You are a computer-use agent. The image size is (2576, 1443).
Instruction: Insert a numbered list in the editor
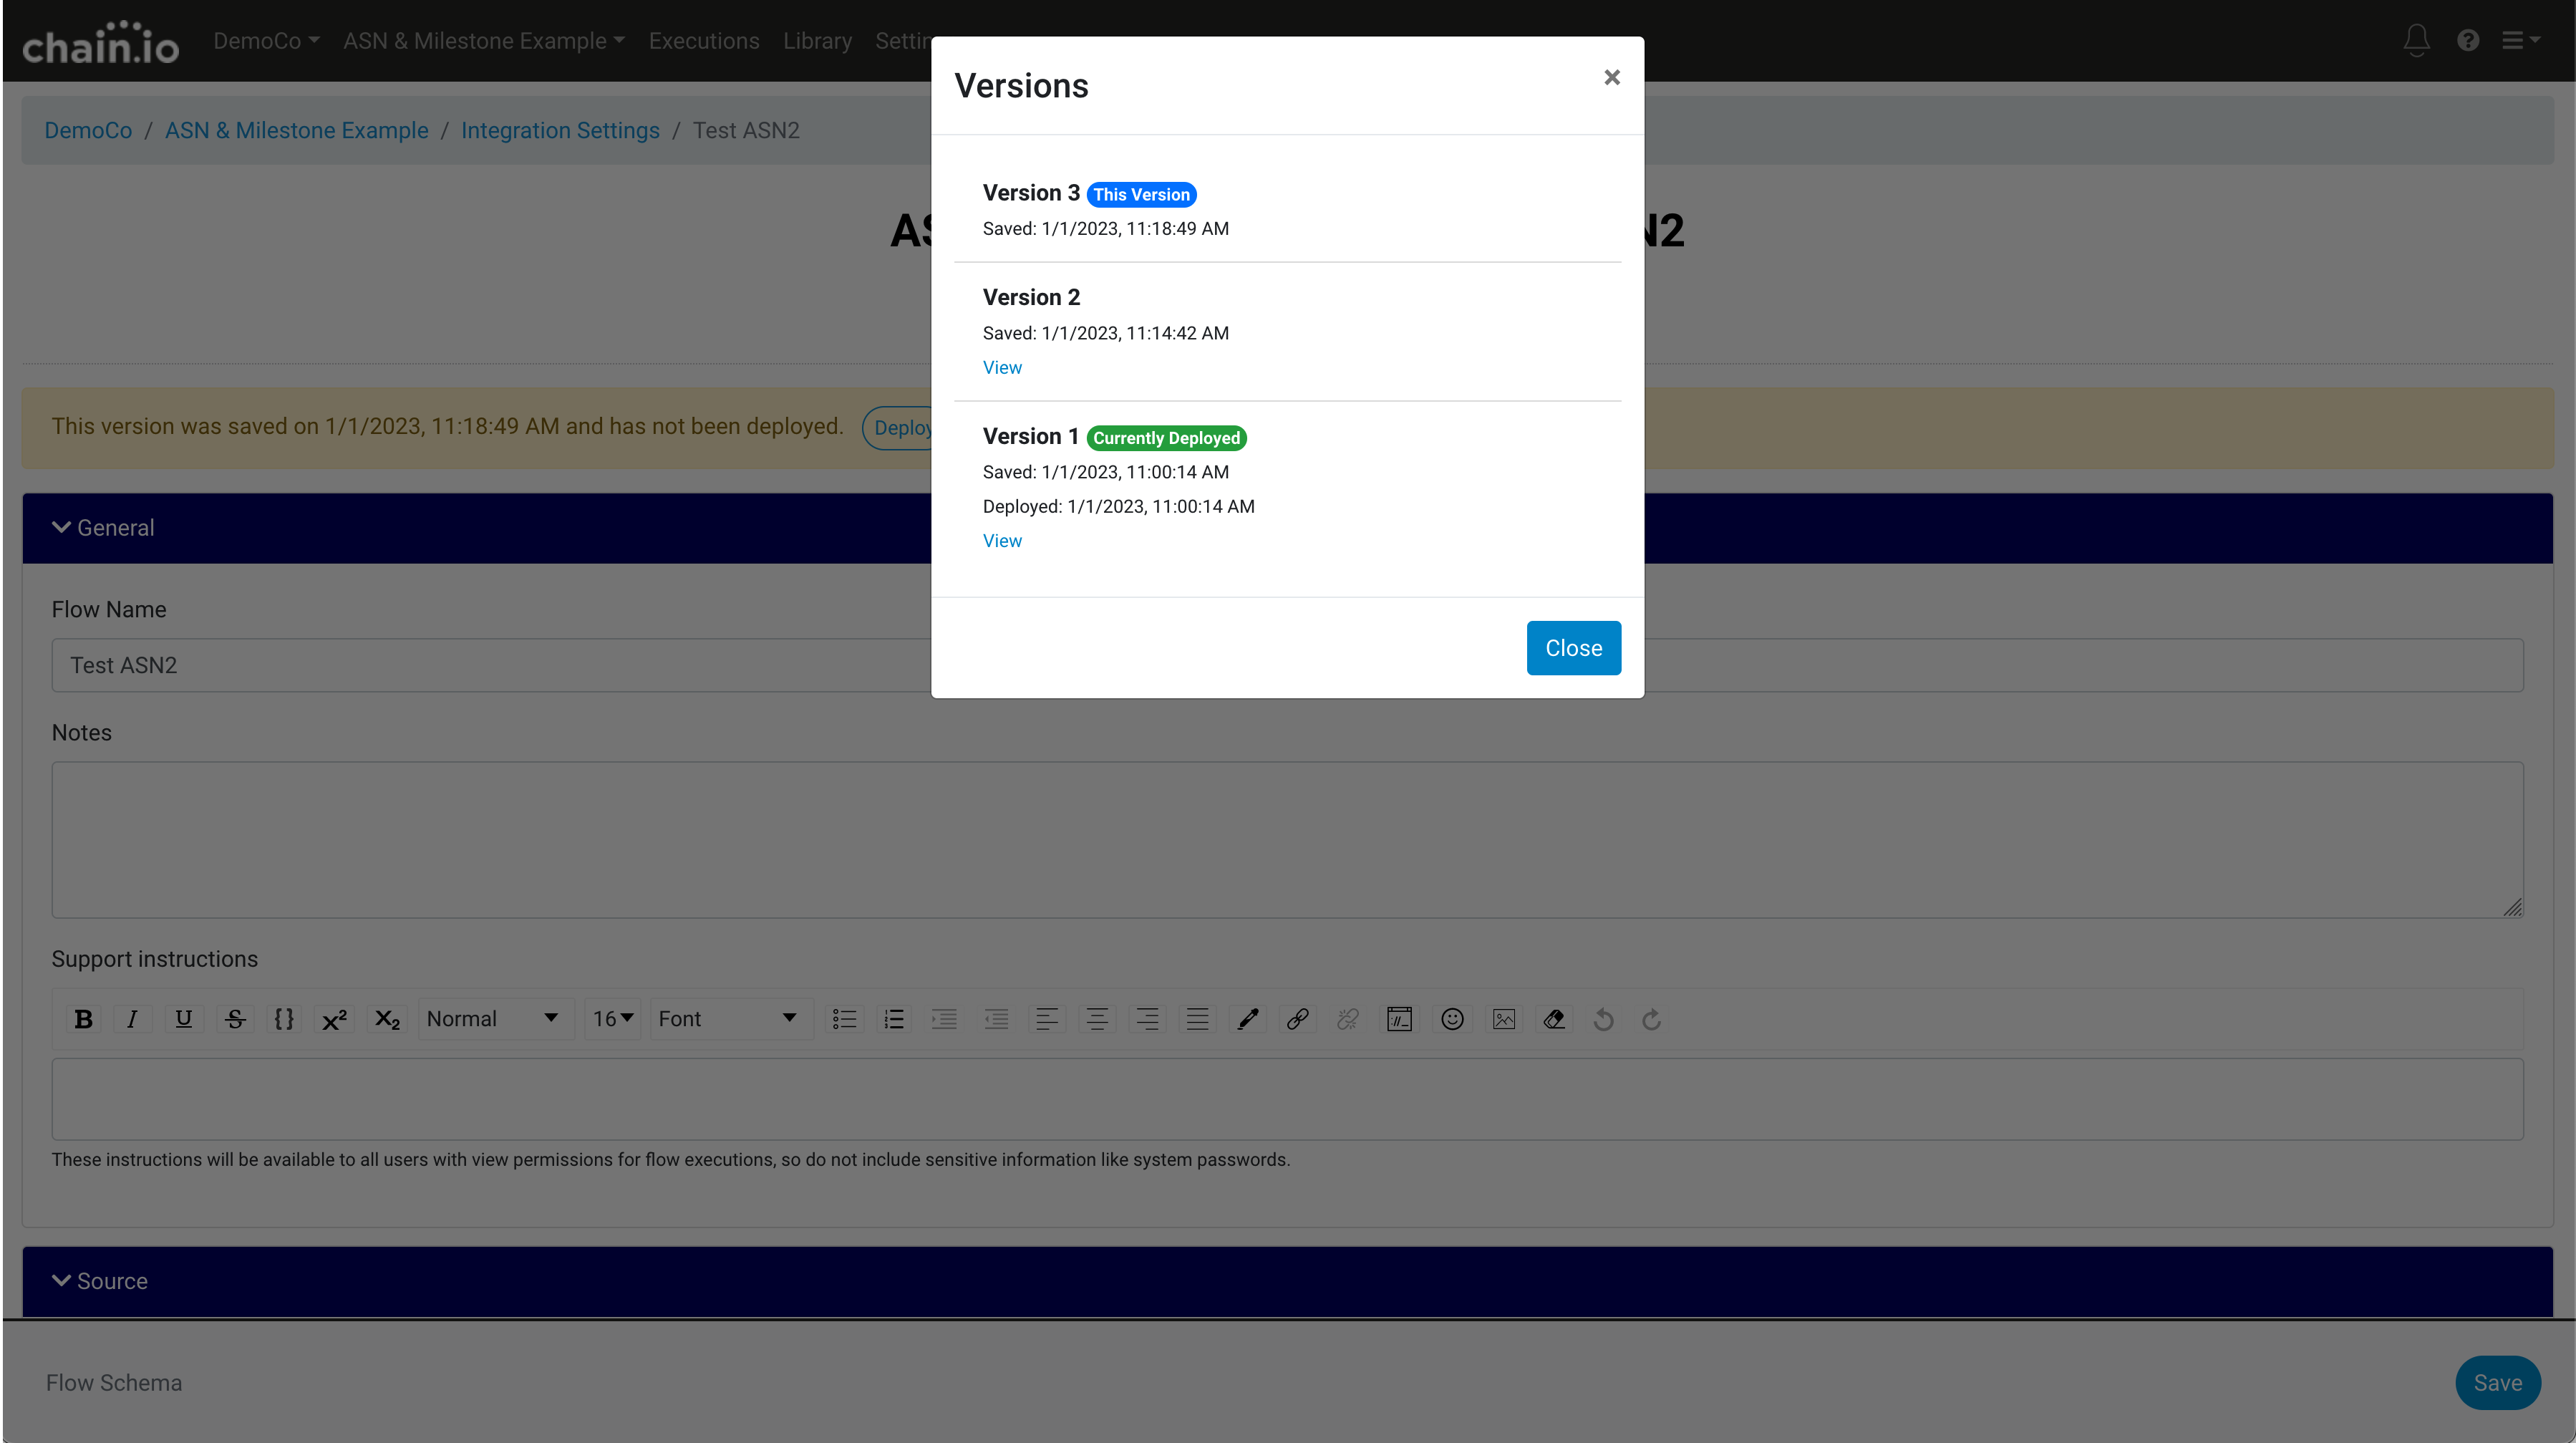pyautogui.click(x=894, y=1019)
